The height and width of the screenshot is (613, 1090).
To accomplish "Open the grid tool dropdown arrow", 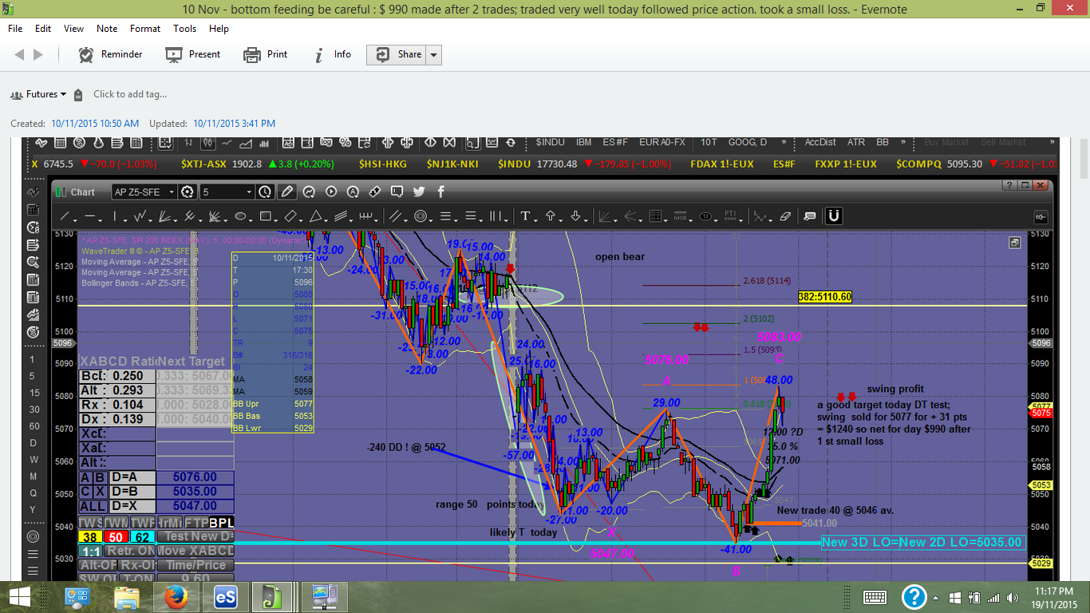I will [x=666, y=219].
